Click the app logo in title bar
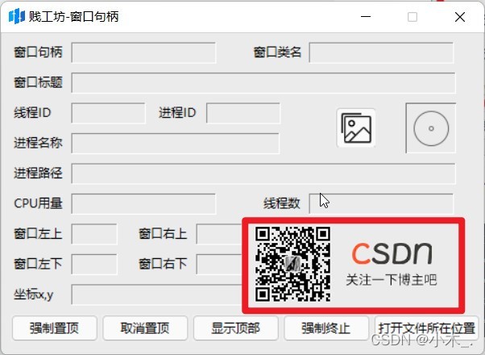Image resolution: width=485 pixels, height=355 pixels. tap(16, 16)
